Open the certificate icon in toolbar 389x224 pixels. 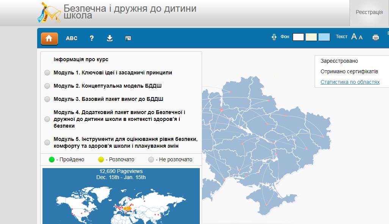(x=128, y=38)
